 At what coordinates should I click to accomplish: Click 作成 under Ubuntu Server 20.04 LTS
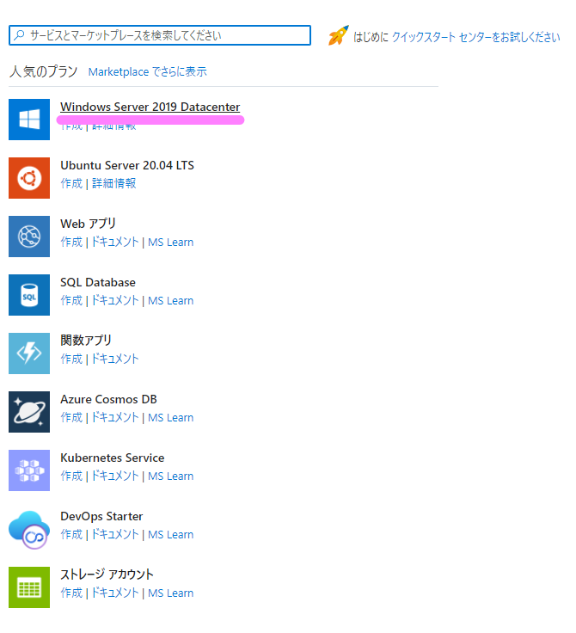pos(71,184)
